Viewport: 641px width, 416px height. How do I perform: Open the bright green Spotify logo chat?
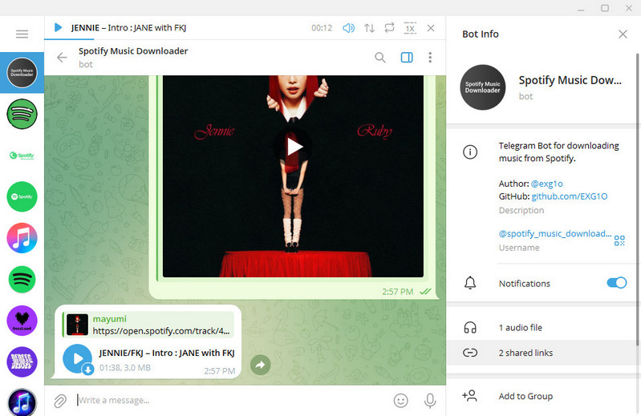coord(22,279)
